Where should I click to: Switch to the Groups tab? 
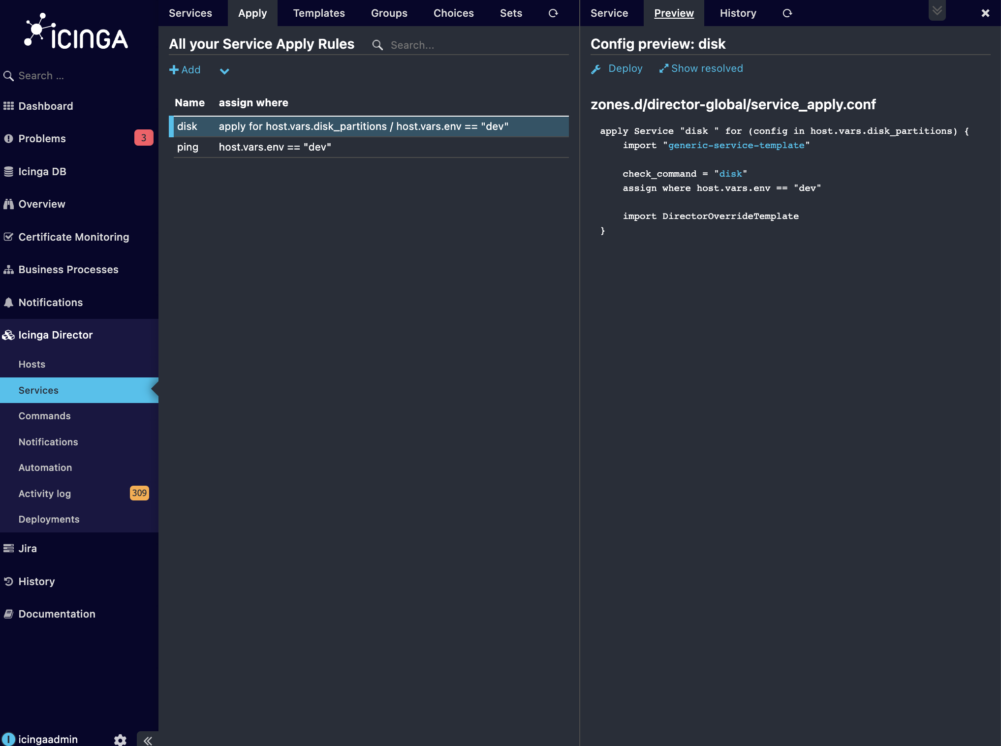coord(389,13)
